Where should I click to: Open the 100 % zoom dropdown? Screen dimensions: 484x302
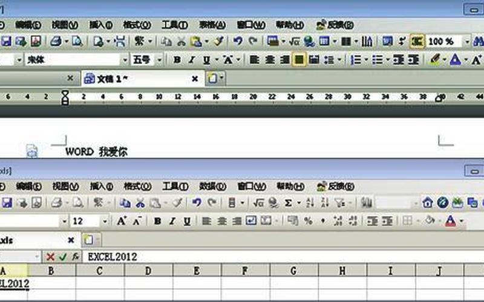[x=467, y=42]
